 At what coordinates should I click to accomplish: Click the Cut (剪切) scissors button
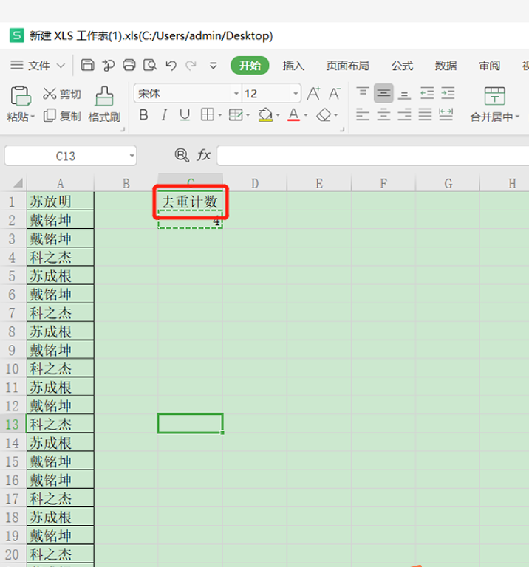pyautogui.click(x=61, y=94)
